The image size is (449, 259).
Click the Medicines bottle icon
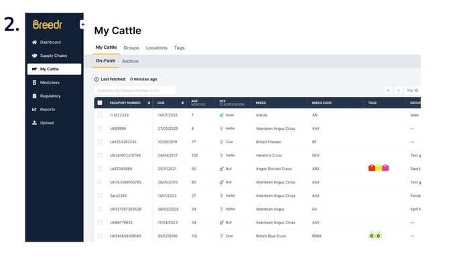coord(34,82)
